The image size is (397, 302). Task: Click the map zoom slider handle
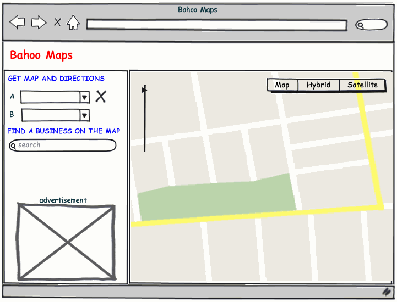tap(144, 90)
